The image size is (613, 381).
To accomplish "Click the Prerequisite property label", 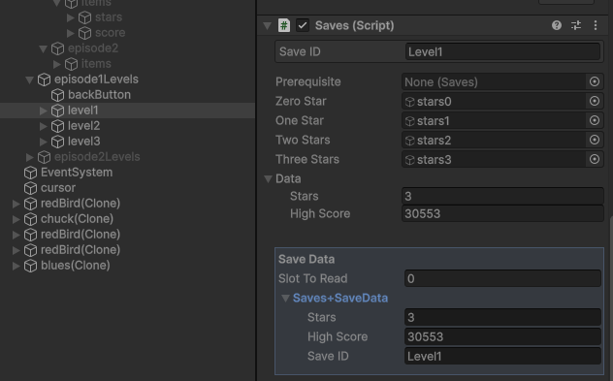I will pos(308,81).
